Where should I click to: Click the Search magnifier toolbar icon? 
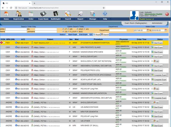click(68, 14)
